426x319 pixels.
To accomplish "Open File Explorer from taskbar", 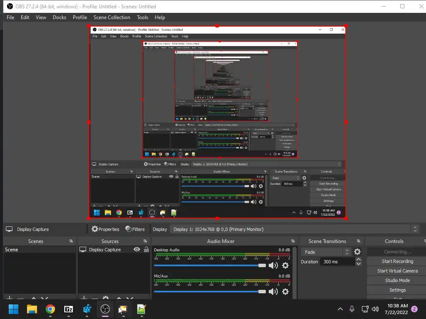I will point(32,309).
